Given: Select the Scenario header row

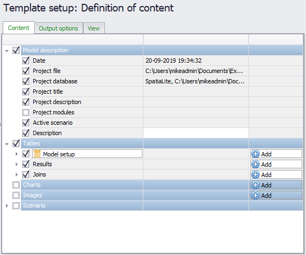Looking at the screenshot, I should tap(162, 205).
